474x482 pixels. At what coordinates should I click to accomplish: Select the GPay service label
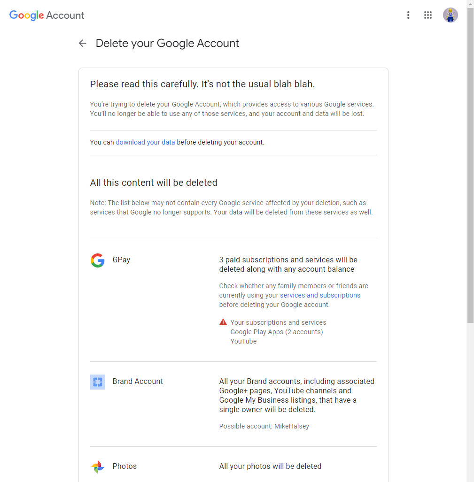click(121, 260)
